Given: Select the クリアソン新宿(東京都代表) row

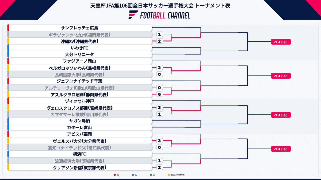Looking at the screenshot, I should (x=80, y=167).
